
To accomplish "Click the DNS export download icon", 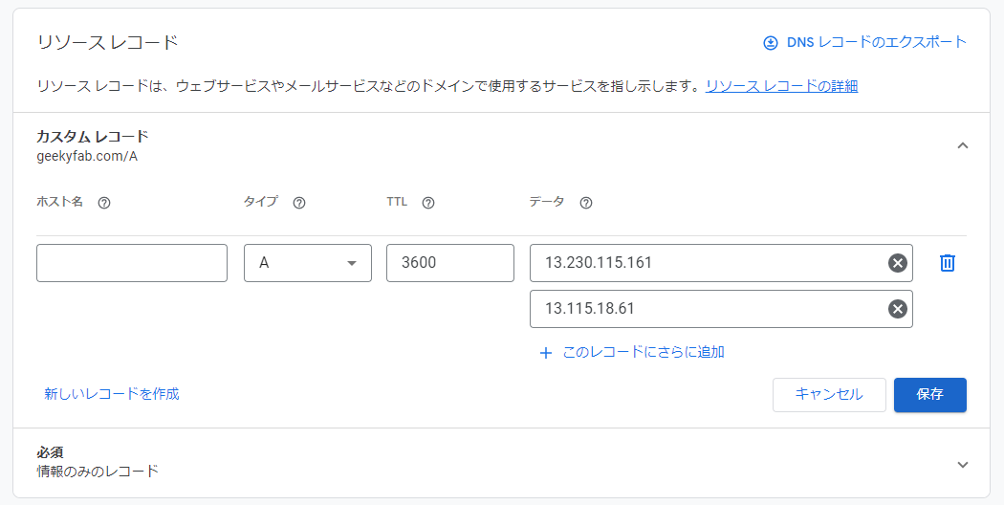I will (771, 43).
